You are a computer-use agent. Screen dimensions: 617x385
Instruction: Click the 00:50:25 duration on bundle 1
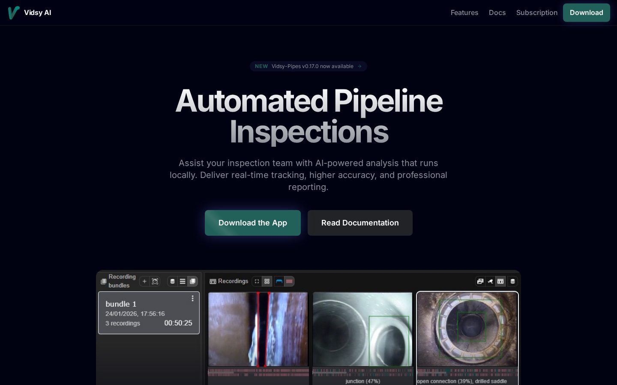178,323
